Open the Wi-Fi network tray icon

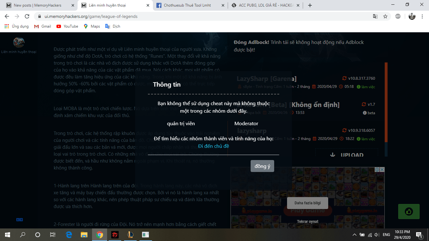click(x=370, y=234)
